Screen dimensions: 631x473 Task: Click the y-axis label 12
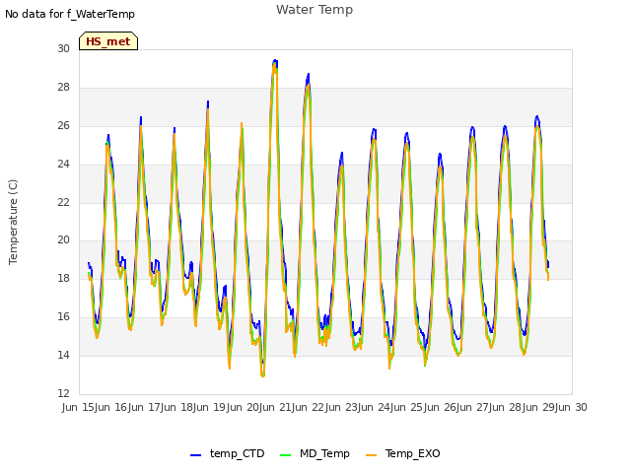tap(63, 393)
